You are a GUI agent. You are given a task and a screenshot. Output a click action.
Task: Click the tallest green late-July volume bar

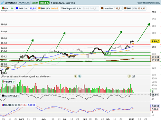tap(130, 88)
